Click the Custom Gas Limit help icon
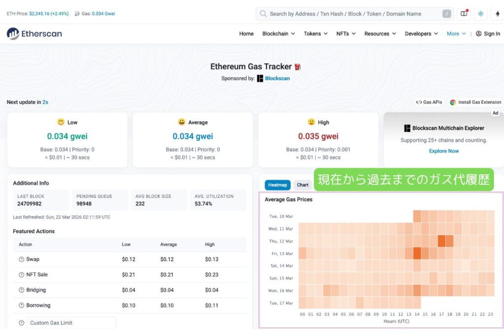 click(21, 323)
